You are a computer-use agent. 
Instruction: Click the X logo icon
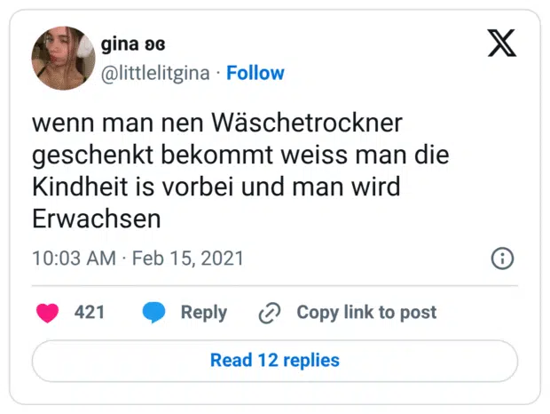502,44
